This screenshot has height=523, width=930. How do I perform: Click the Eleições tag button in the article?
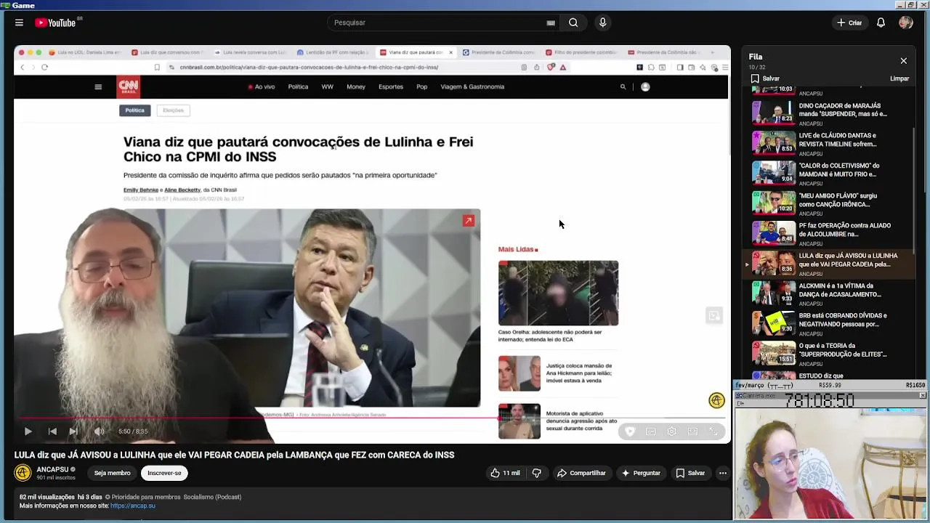tap(173, 110)
